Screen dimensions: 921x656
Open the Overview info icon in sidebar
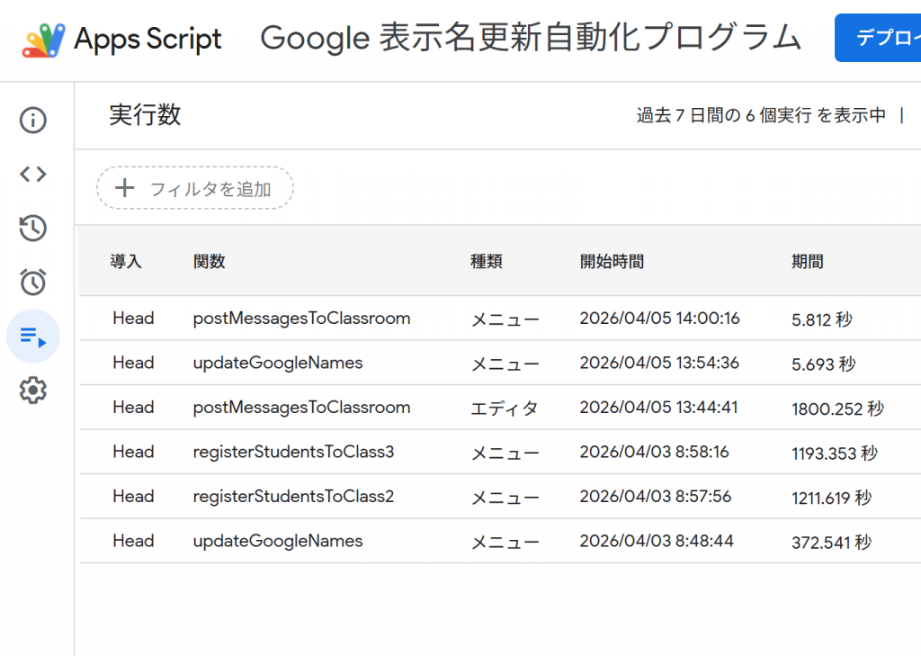coord(33,121)
